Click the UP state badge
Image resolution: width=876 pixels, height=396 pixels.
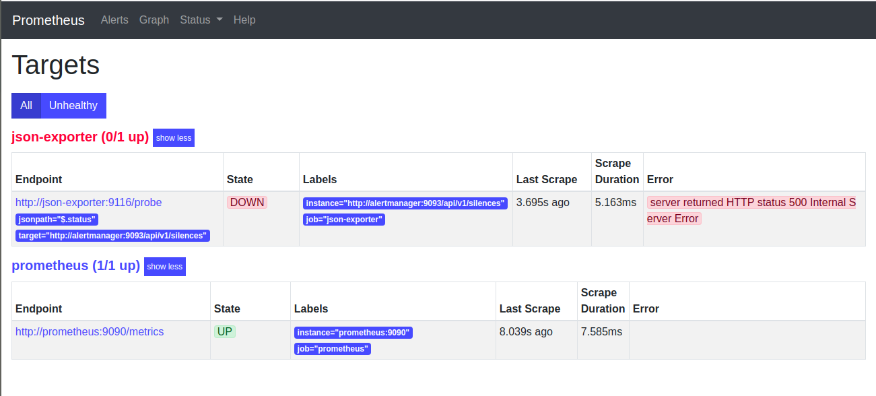pyautogui.click(x=225, y=331)
